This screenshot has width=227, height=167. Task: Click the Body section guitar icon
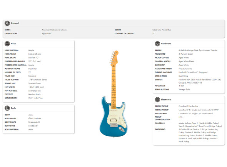click(x=7, y=108)
